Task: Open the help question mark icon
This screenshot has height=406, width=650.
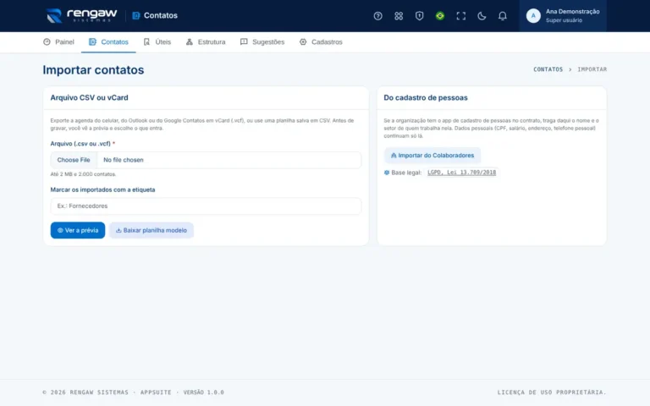Action: [x=377, y=16]
